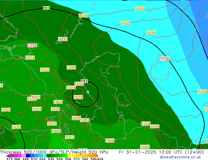The height and width of the screenshot is (160, 208).
Task: Click the darkest green legend swatch
Action: click(49, 156)
